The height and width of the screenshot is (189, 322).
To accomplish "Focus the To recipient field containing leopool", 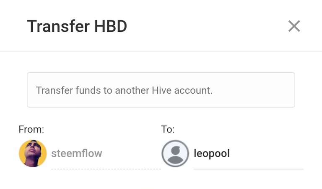I will pyautogui.click(x=249, y=153).
